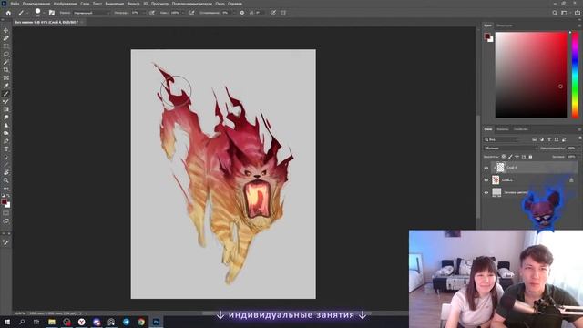Click the canvas vertical scrollbar
Screen dimensions: 583x328
pos(477,168)
